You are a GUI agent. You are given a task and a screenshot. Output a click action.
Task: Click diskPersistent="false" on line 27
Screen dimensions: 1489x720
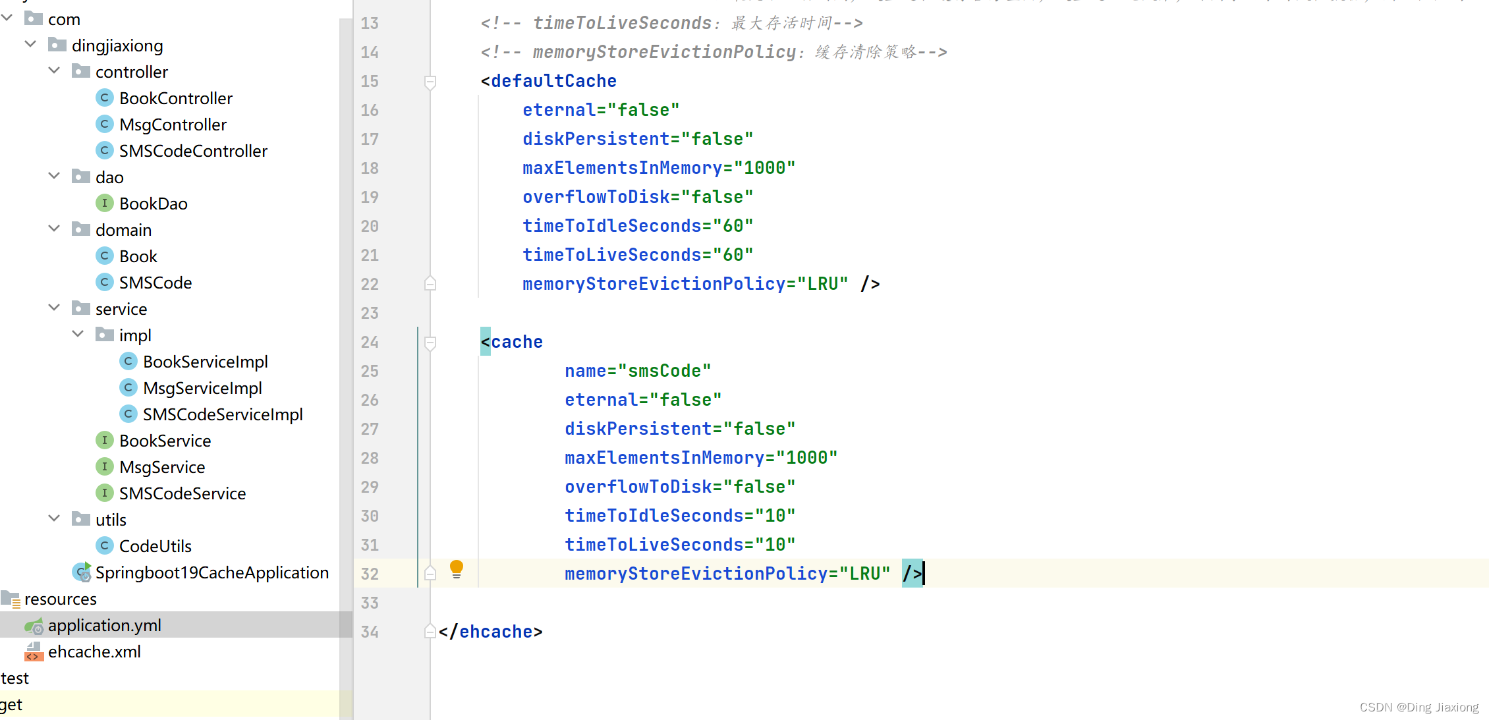pos(680,429)
